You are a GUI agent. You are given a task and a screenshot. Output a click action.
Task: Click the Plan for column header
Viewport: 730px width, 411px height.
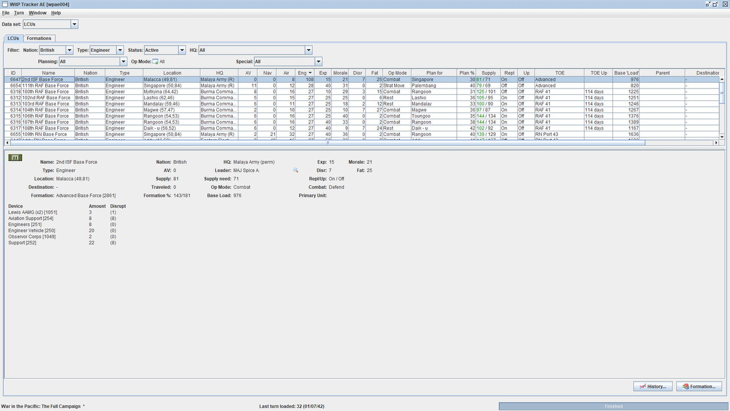point(435,73)
